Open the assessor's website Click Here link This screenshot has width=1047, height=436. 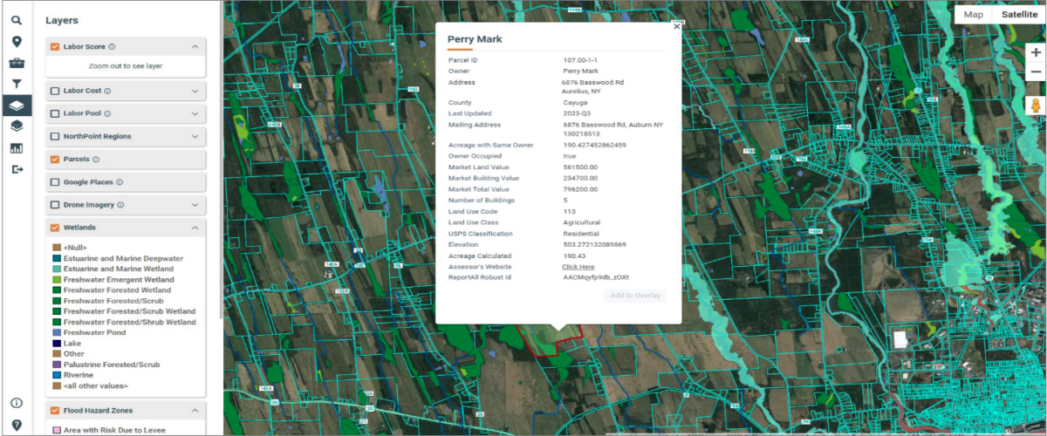click(578, 267)
